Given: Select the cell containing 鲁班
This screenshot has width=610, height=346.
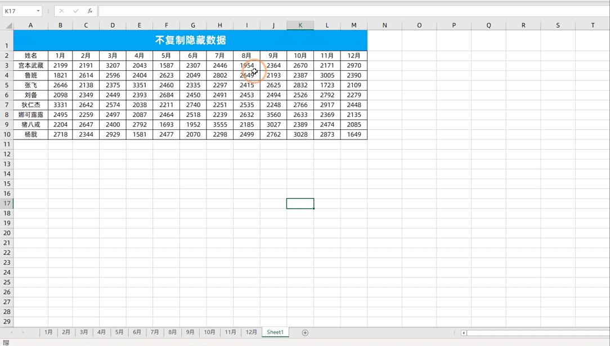Looking at the screenshot, I should (x=30, y=75).
